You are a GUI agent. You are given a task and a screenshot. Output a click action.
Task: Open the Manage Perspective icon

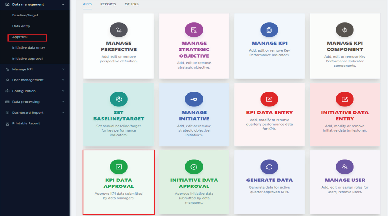click(119, 30)
